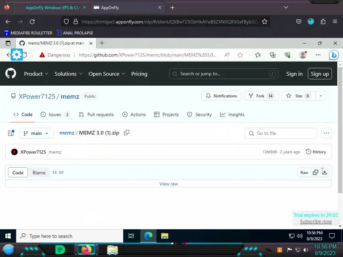Open Projects tab
This screenshot has height=257, width=343.
coord(166,114)
